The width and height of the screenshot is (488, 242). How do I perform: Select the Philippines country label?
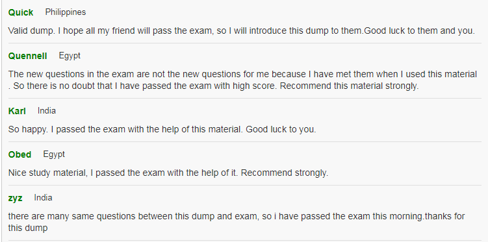[66, 12]
